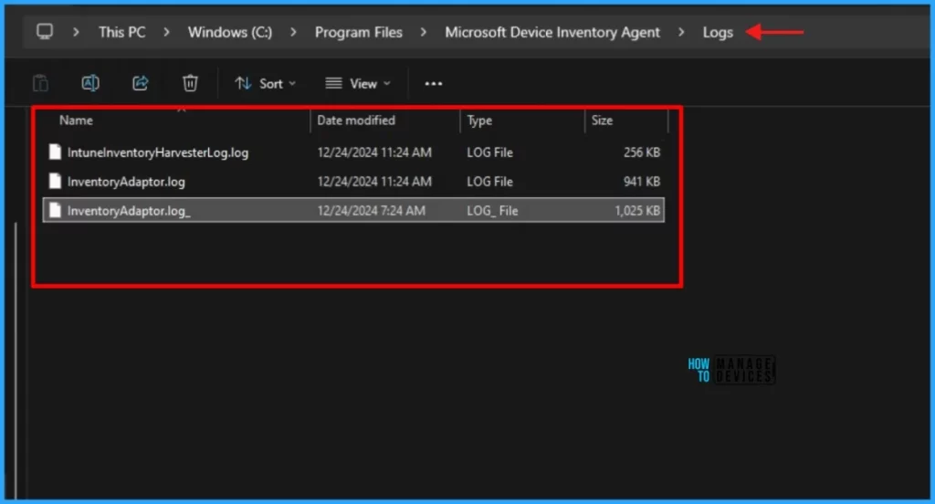Go to Program Files in breadcrumb
Viewport: 935px width, 504px height.
point(358,32)
